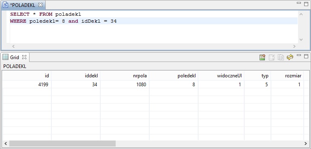Click the grid's horizontal scrollbar thumb
Viewport: 311px width, 149px height.
coord(62,143)
